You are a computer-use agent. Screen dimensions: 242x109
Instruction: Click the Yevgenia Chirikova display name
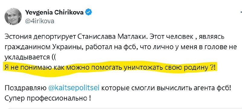pos(54,12)
